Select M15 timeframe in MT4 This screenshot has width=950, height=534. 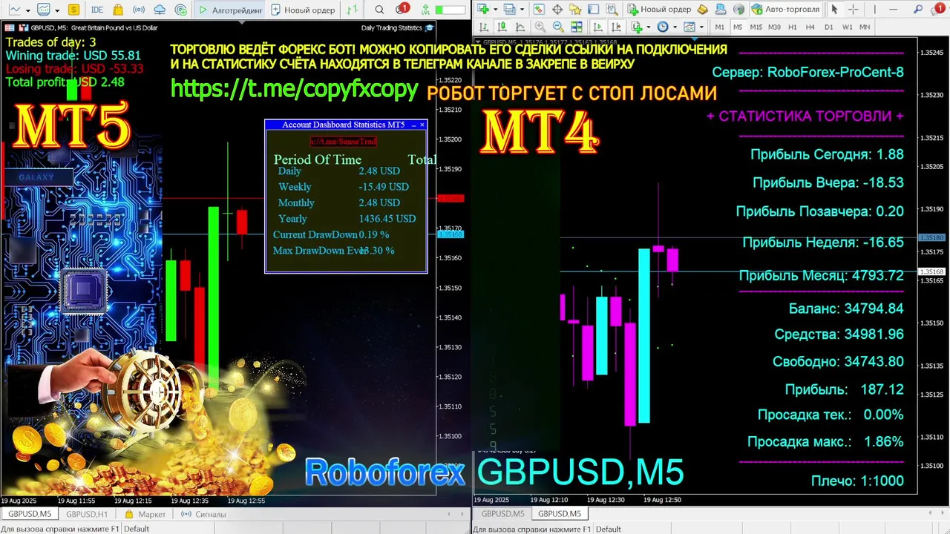point(756,27)
